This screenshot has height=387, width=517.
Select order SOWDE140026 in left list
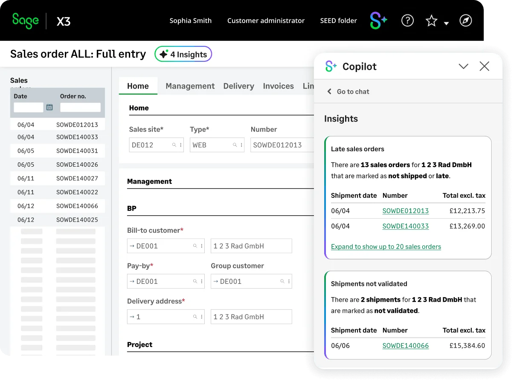58,164
